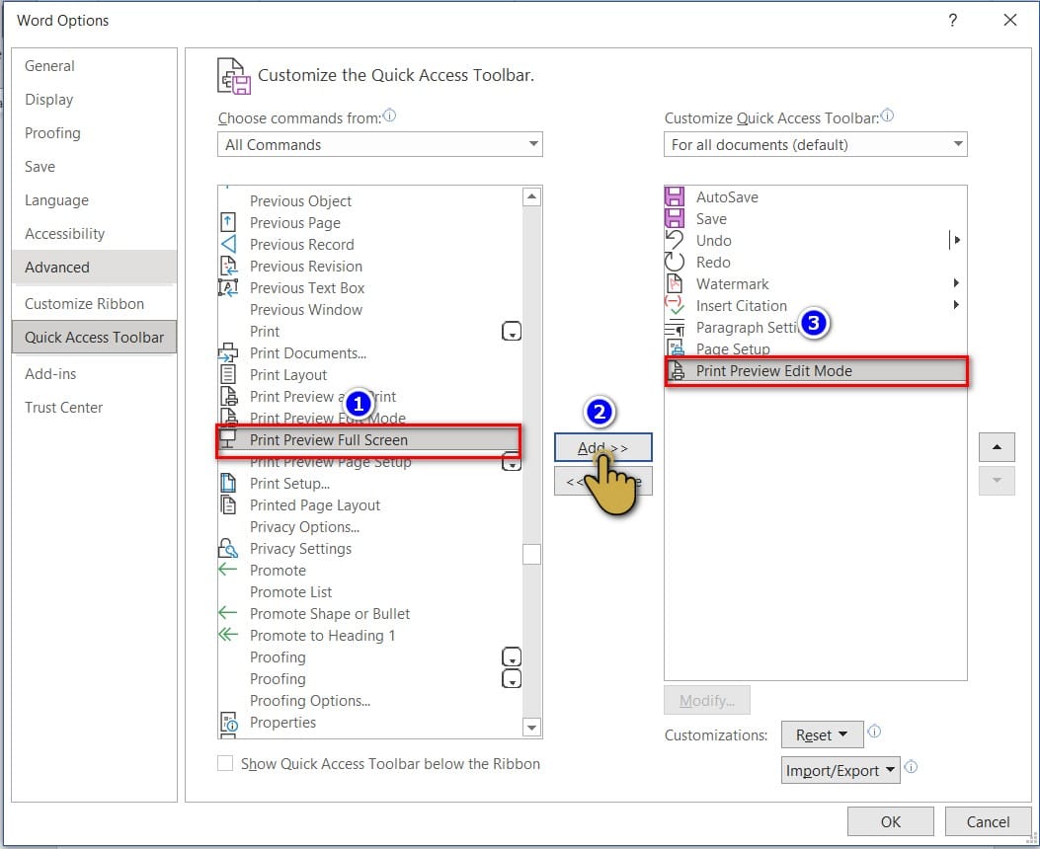
Task: Click the dropdown indicator beside the upper Proofing command
Action: tap(512, 656)
